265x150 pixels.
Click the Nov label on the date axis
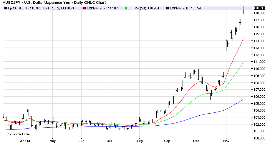[226, 141]
